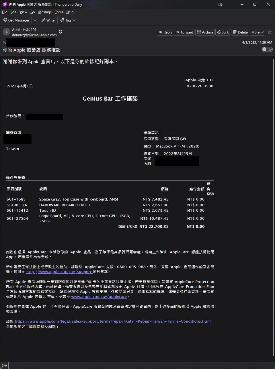This screenshot has width=275, height=369.
Task: Click the Genius Bar 工作確認 heading
Action: click(110, 99)
